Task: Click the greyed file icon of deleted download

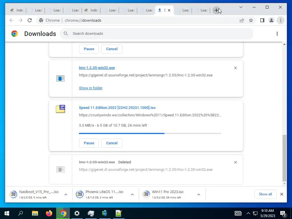Action: [x=60, y=169]
